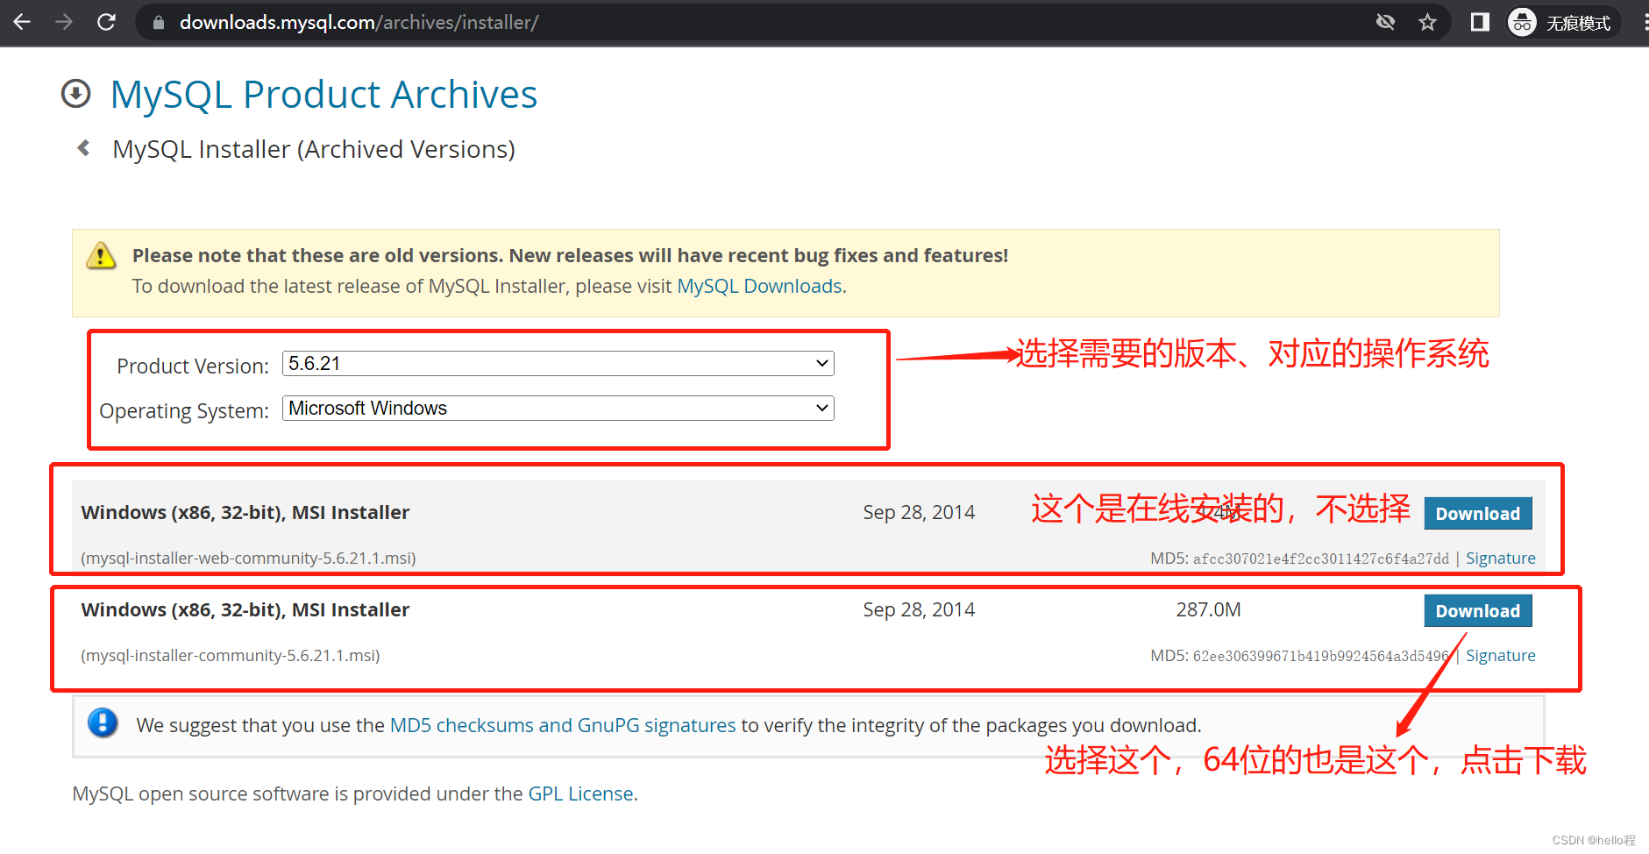Download the 287.0M community installer

(x=1477, y=611)
